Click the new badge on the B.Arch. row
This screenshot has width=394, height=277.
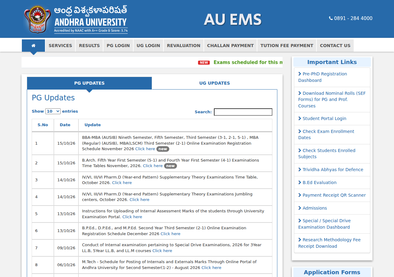pos(171,166)
